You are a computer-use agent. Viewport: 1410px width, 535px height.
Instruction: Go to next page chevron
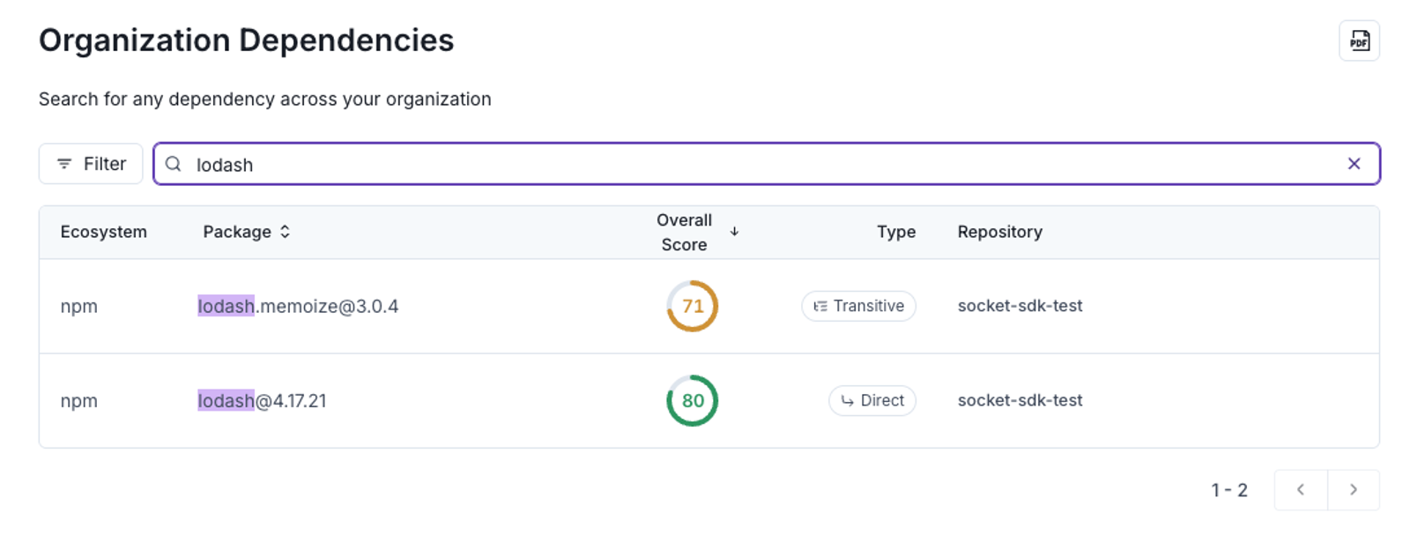[1353, 490]
